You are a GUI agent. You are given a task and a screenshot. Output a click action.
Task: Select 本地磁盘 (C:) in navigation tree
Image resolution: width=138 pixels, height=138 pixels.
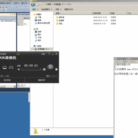pyautogui.click(x=42, y=49)
